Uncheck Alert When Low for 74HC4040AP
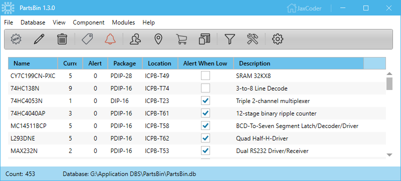Image resolution: width=401 pixels, height=181 pixels. point(206,113)
